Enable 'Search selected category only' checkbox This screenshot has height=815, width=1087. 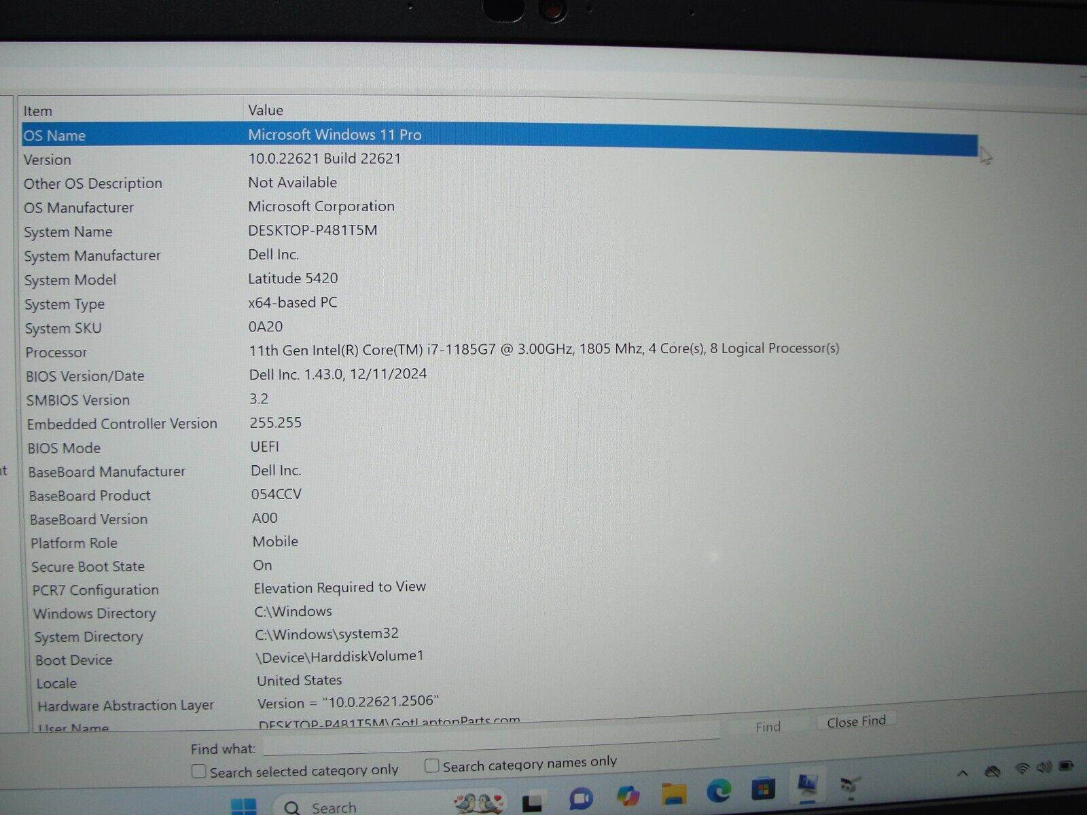pyautogui.click(x=199, y=772)
